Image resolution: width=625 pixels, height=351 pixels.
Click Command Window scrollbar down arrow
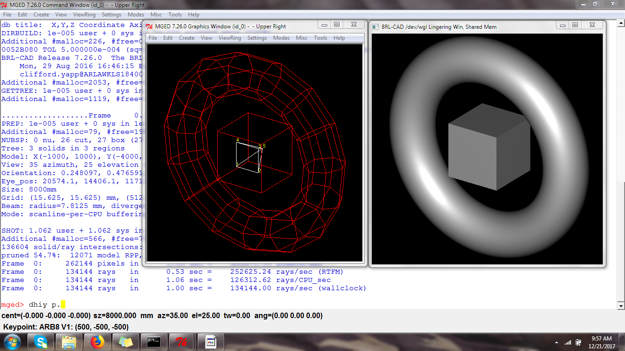click(621, 306)
